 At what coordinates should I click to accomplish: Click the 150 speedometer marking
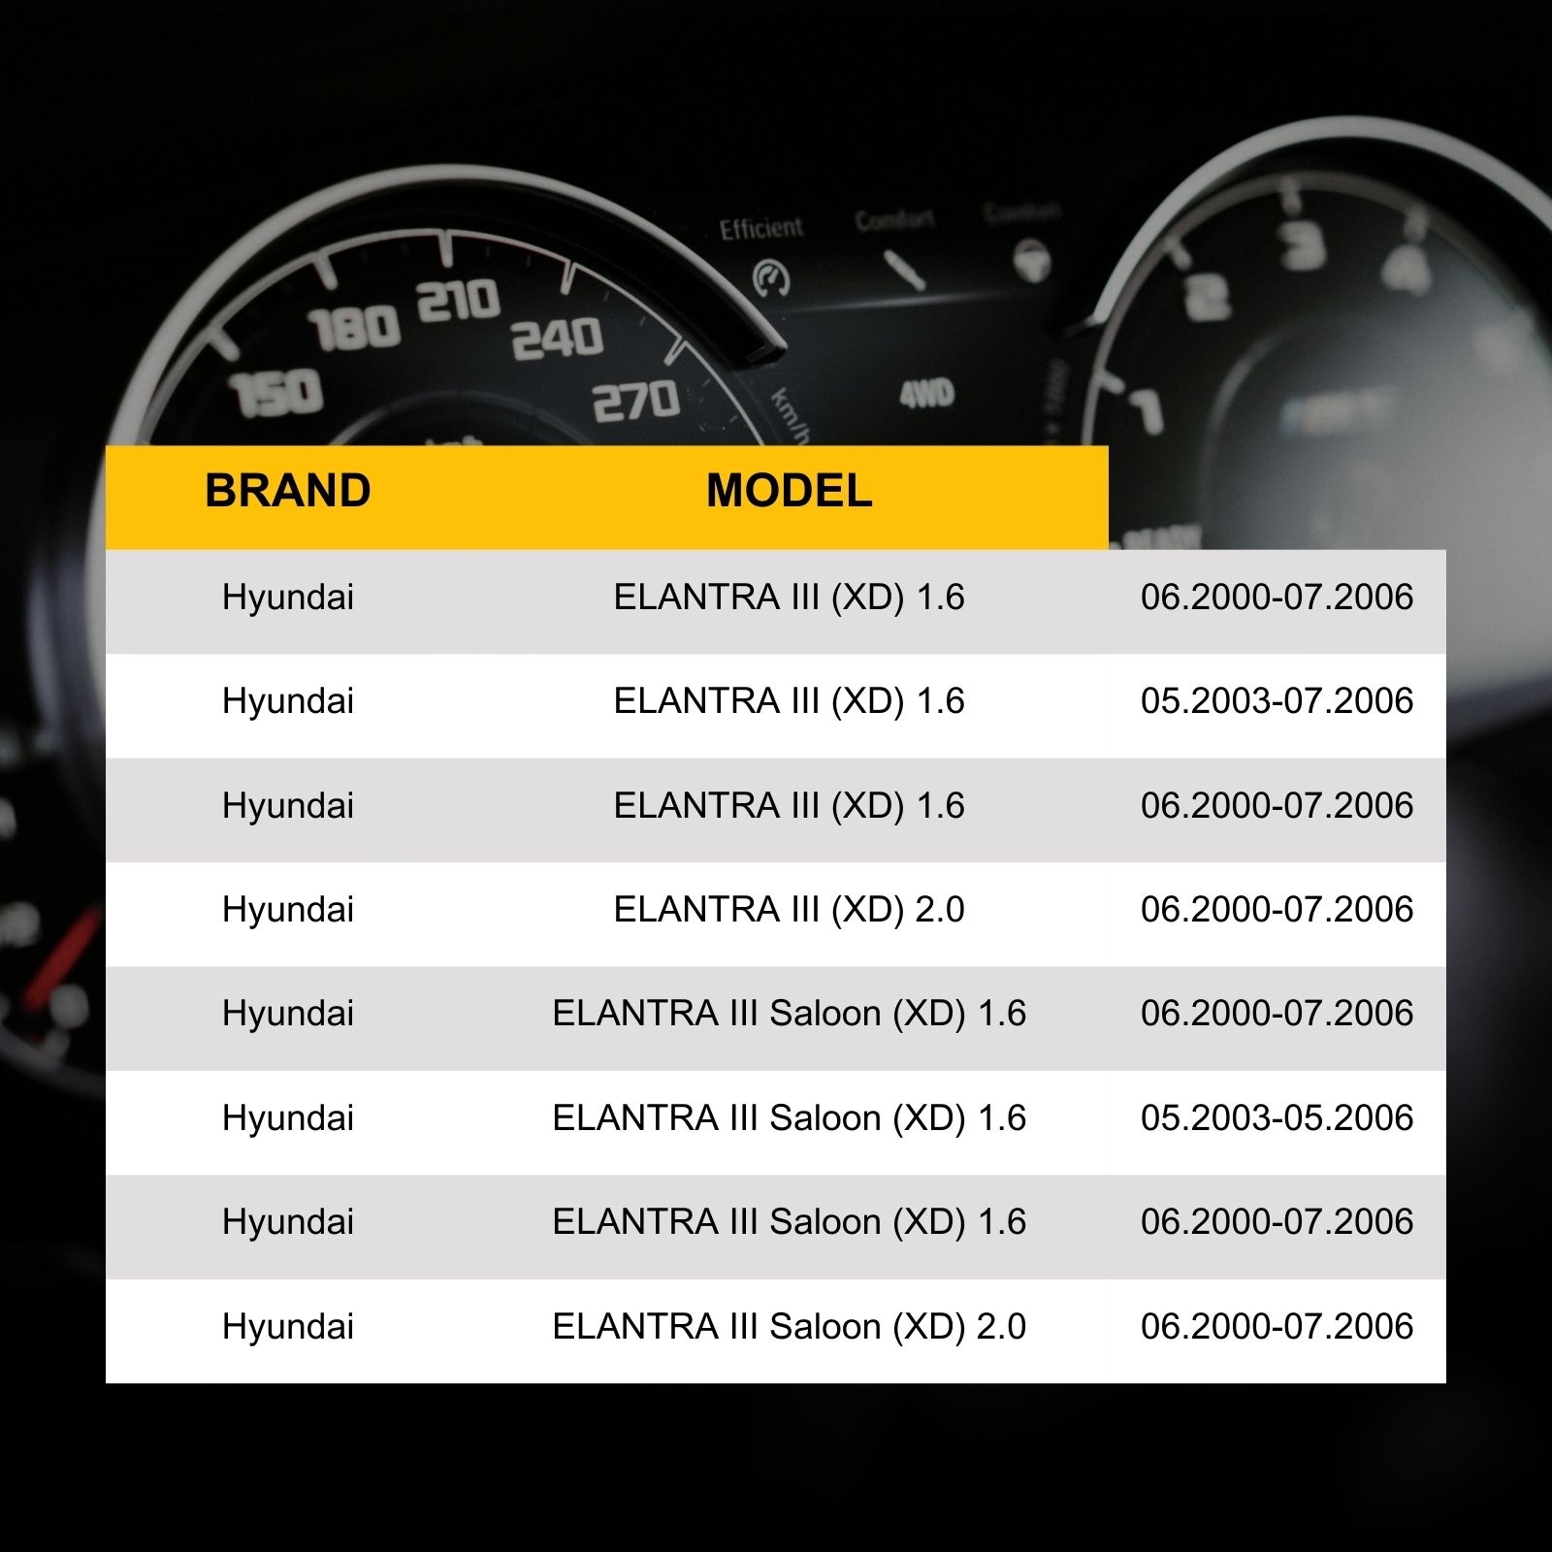click(x=276, y=393)
